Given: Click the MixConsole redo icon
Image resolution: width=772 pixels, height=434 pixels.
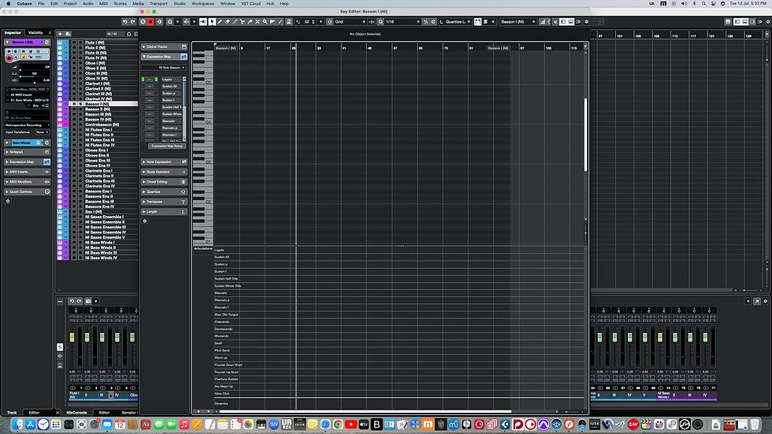Looking at the screenshot, I should [x=79, y=301].
